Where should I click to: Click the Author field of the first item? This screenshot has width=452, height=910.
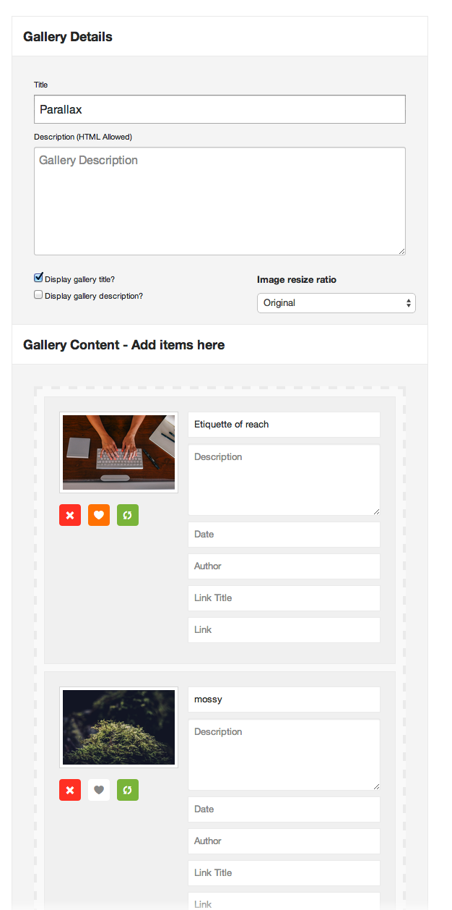click(284, 566)
